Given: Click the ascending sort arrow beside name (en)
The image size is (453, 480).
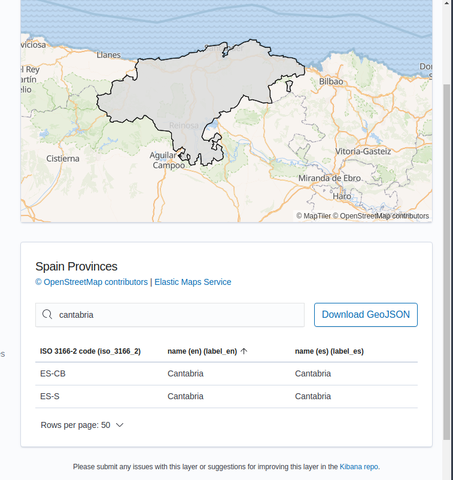Looking at the screenshot, I should point(244,351).
